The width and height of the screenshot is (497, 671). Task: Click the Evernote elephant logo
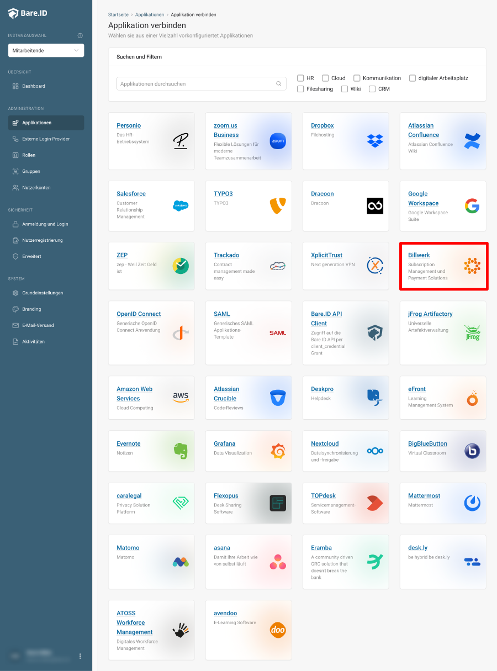[181, 451]
